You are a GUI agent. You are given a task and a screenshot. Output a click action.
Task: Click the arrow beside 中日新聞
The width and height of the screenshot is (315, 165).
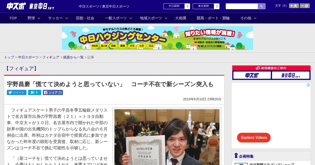187,6
